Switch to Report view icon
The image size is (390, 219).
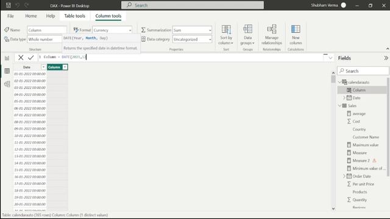pyautogui.click(x=7, y=58)
